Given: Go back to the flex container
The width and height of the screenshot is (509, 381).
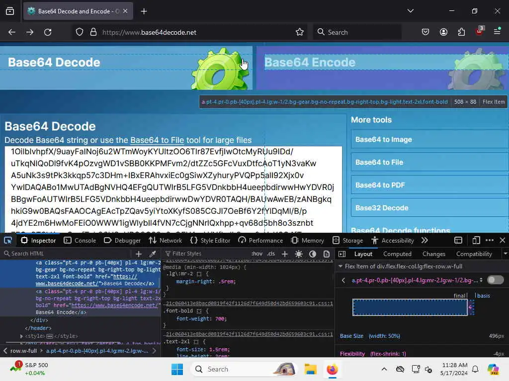Looking at the screenshot, I should tap(343, 280).
